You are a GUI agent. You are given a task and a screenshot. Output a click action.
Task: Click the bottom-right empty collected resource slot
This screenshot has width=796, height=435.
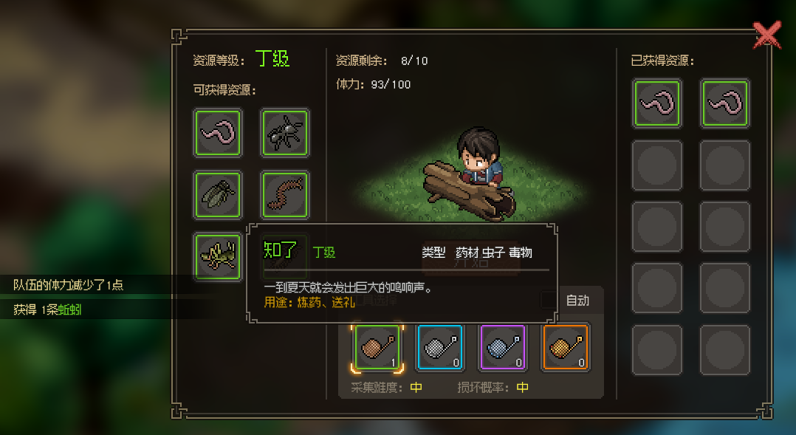pyautogui.click(x=724, y=350)
